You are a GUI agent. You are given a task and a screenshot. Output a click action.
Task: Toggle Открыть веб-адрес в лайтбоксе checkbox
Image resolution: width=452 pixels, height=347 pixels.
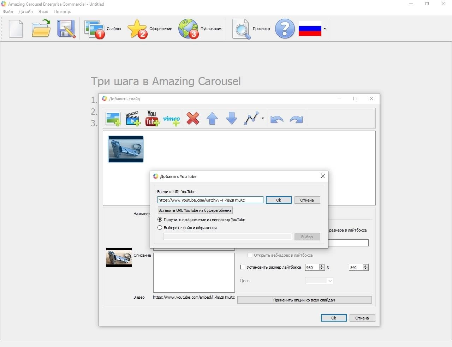tap(250, 255)
